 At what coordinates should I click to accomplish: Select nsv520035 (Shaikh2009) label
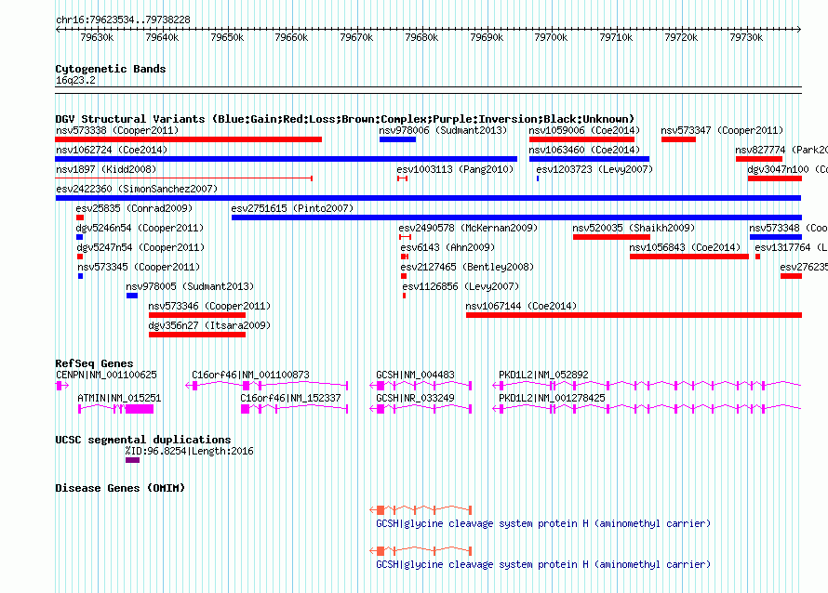pyautogui.click(x=634, y=228)
